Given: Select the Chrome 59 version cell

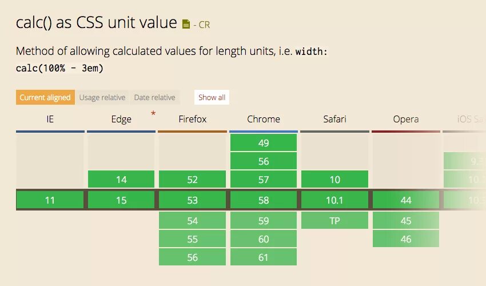Looking at the screenshot, I should 264,221.
